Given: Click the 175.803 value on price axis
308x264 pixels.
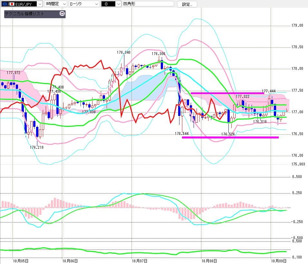Looking at the screenshot, I should [298, 164].
